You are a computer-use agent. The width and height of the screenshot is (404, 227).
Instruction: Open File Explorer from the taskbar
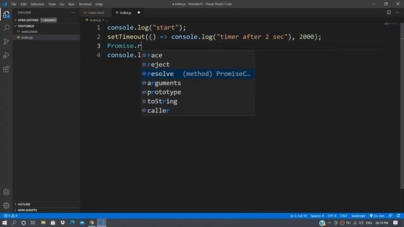[44, 223]
